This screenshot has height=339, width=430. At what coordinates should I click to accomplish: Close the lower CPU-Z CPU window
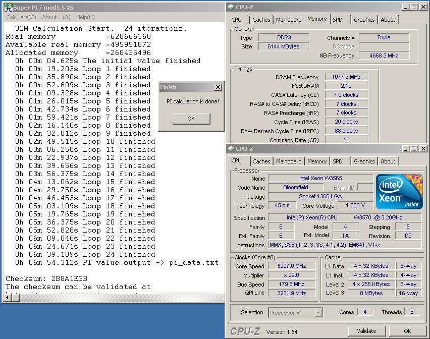(x=423, y=149)
